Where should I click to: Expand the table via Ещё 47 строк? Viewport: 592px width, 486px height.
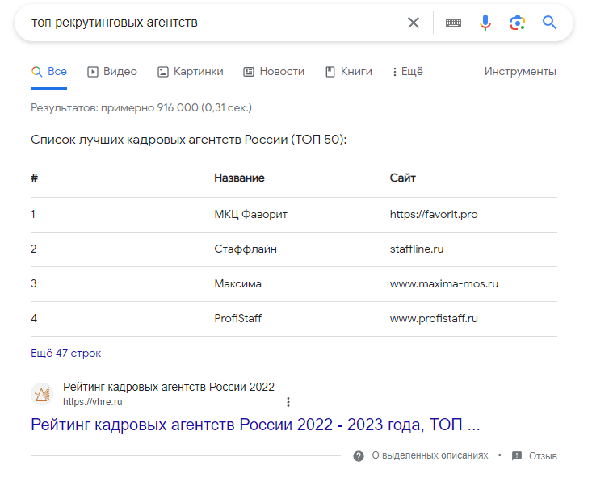tap(65, 353)
